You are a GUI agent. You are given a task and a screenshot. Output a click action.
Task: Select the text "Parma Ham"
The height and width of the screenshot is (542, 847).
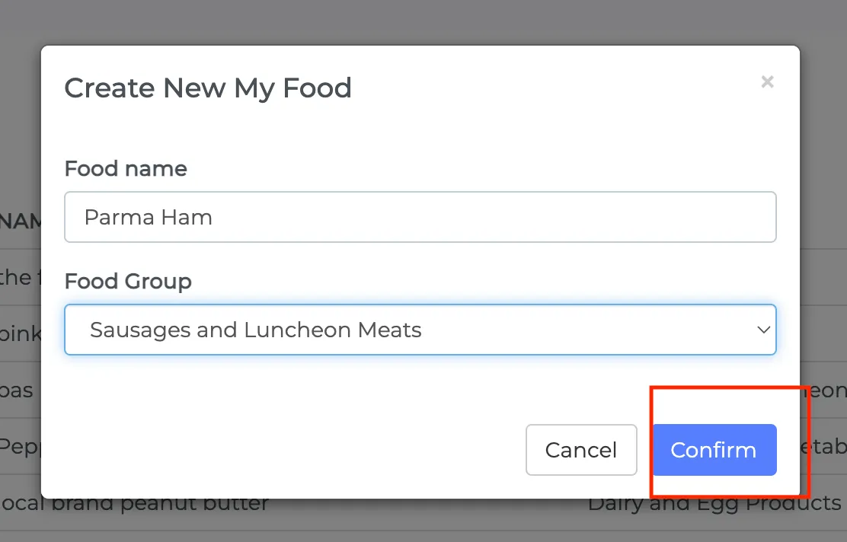pyautogui.click(x=150, y=217)
